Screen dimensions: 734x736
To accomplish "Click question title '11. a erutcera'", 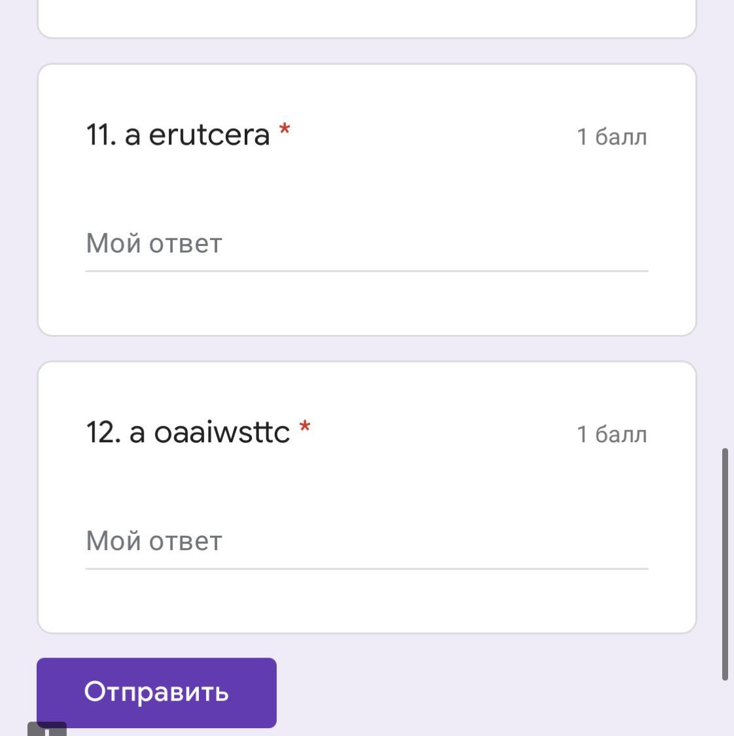I will click(177, 135).
